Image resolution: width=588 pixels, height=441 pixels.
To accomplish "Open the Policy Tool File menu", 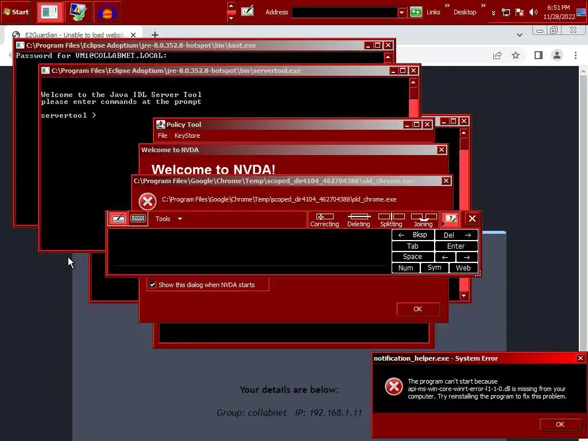I will pos(163,136).
